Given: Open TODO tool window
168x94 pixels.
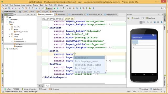Looking at the screenshot, I should tap(16, 89).
